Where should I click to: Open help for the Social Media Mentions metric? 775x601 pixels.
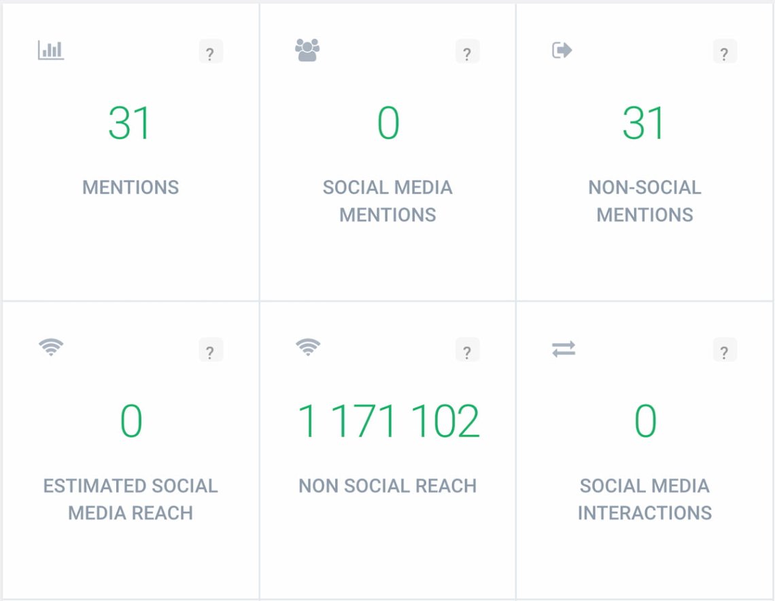467,51
